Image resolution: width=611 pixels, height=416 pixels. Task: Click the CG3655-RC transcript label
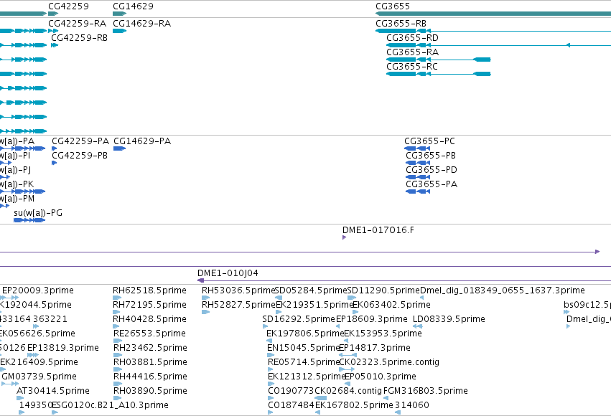pos(412,67)
